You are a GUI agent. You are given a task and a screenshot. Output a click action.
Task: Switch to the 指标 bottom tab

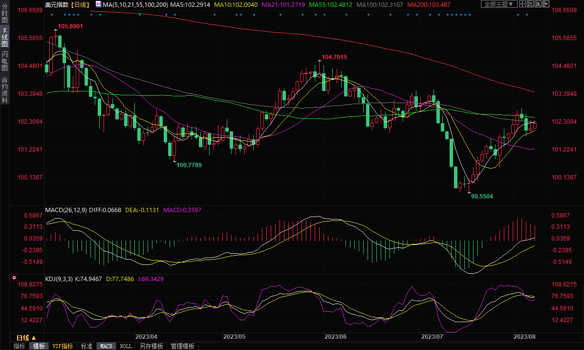20,346
